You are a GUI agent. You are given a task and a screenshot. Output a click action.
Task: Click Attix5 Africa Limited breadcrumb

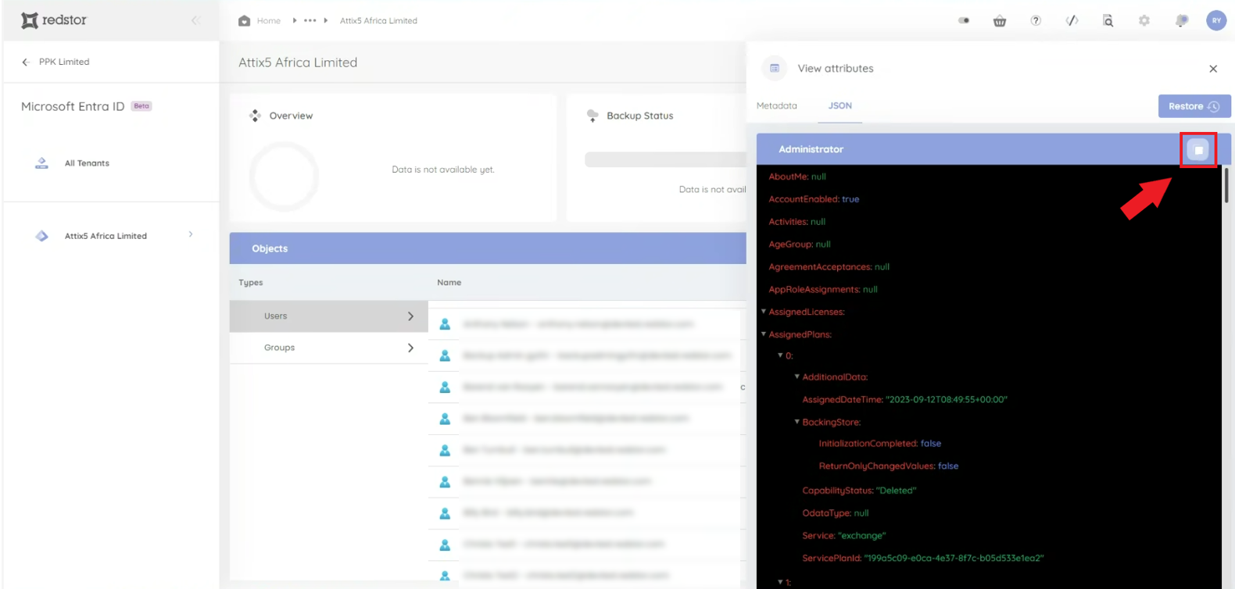[x=378, y=21]
